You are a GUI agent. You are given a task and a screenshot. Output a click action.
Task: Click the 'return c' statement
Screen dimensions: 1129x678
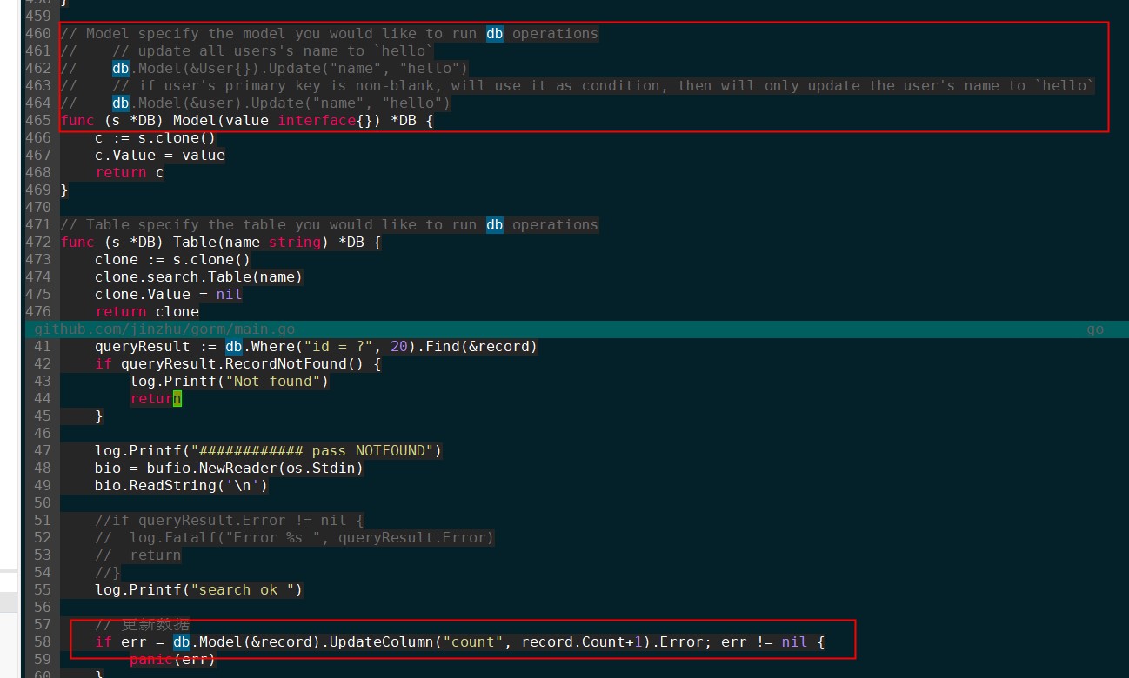(x=130, y=173)
